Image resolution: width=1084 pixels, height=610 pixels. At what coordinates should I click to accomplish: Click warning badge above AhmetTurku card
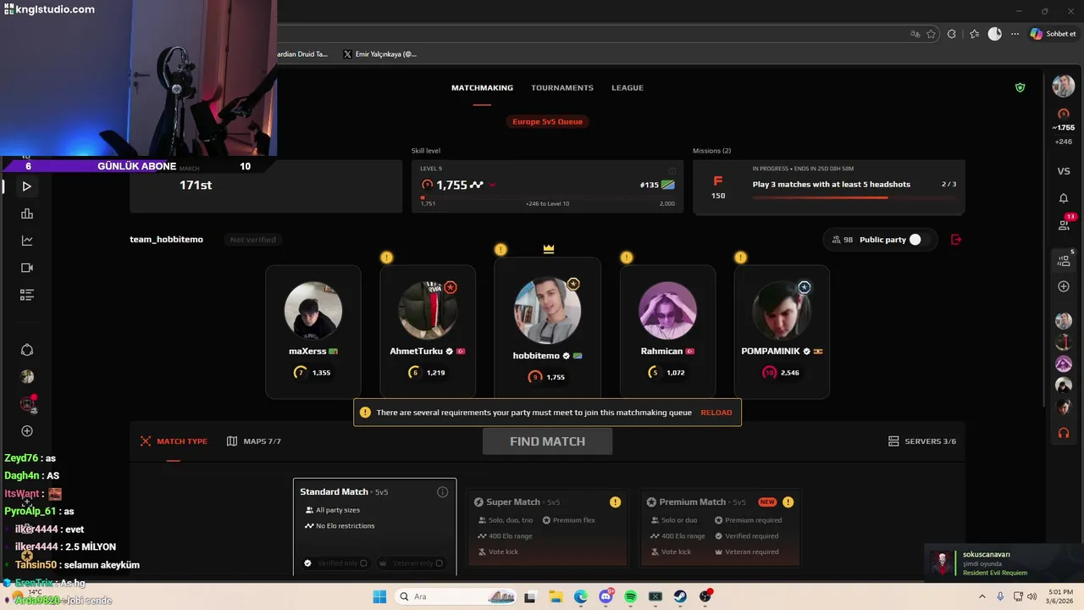386,257
